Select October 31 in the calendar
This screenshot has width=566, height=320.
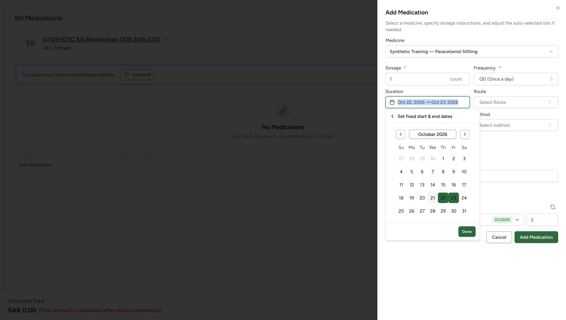tap(464, 211)
